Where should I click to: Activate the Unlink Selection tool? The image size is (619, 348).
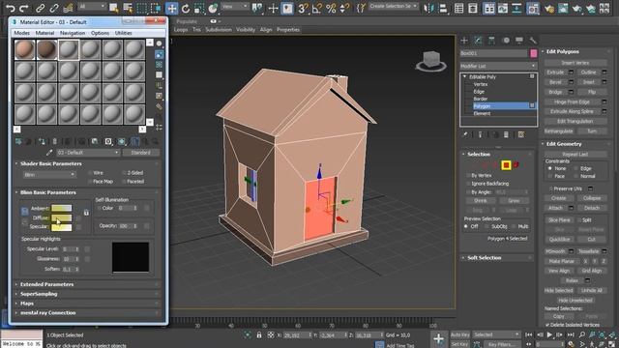54,8
